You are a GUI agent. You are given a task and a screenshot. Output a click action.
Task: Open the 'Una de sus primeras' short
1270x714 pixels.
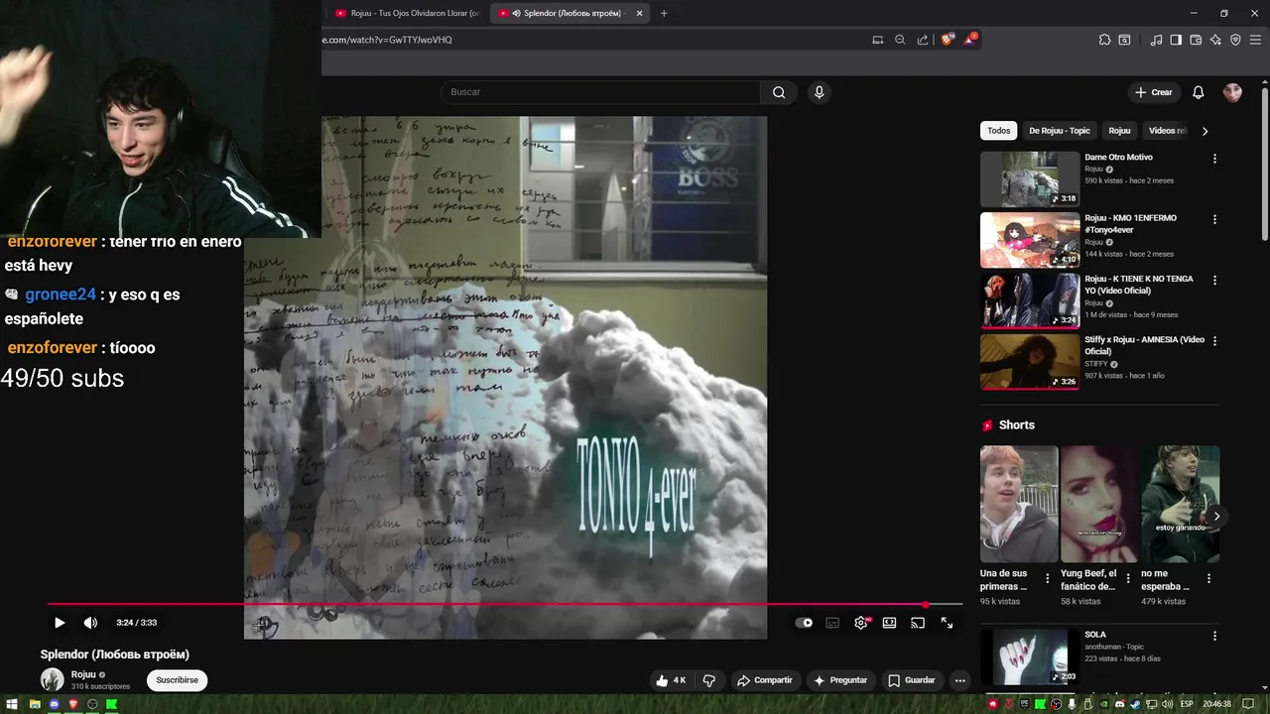(1019, 504)
